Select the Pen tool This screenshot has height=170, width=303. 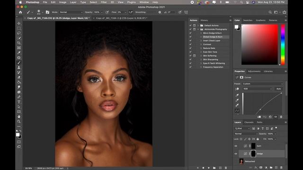tap(19, 97)
